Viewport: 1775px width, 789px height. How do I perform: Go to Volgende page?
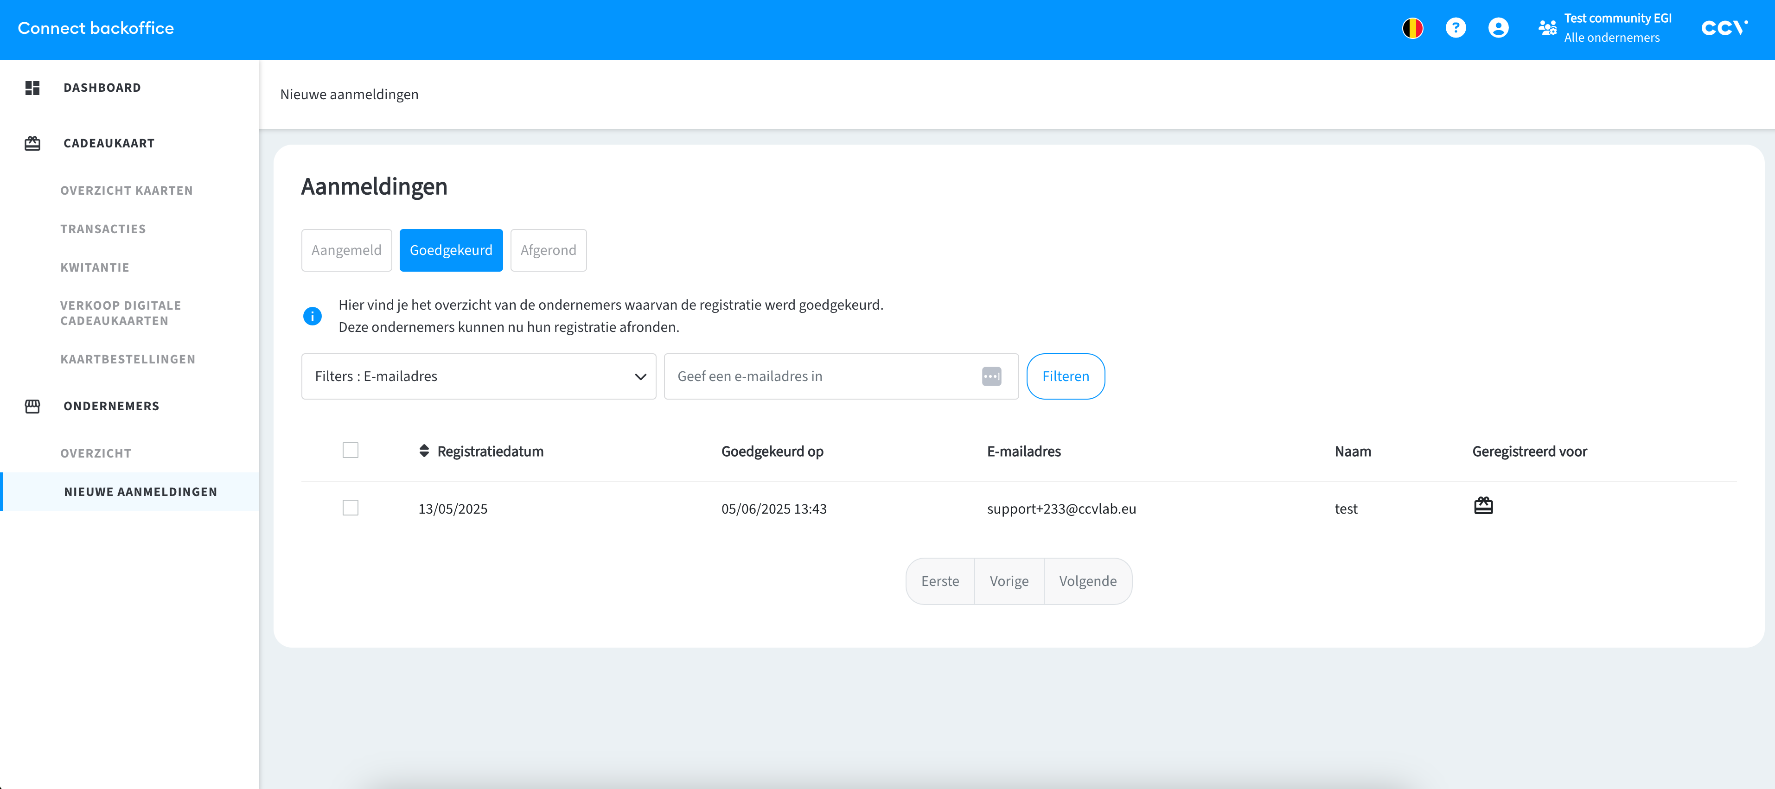coord(1087,582)
